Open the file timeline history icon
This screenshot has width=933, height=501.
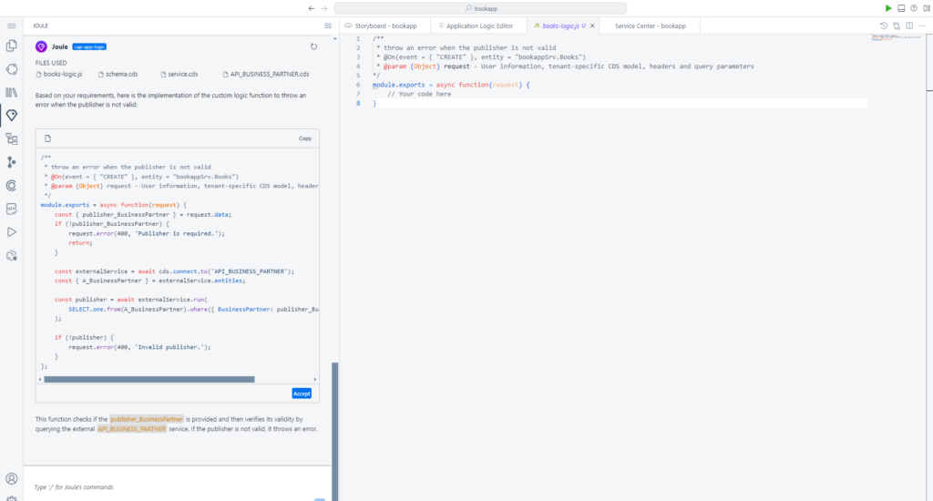(884, 26)
